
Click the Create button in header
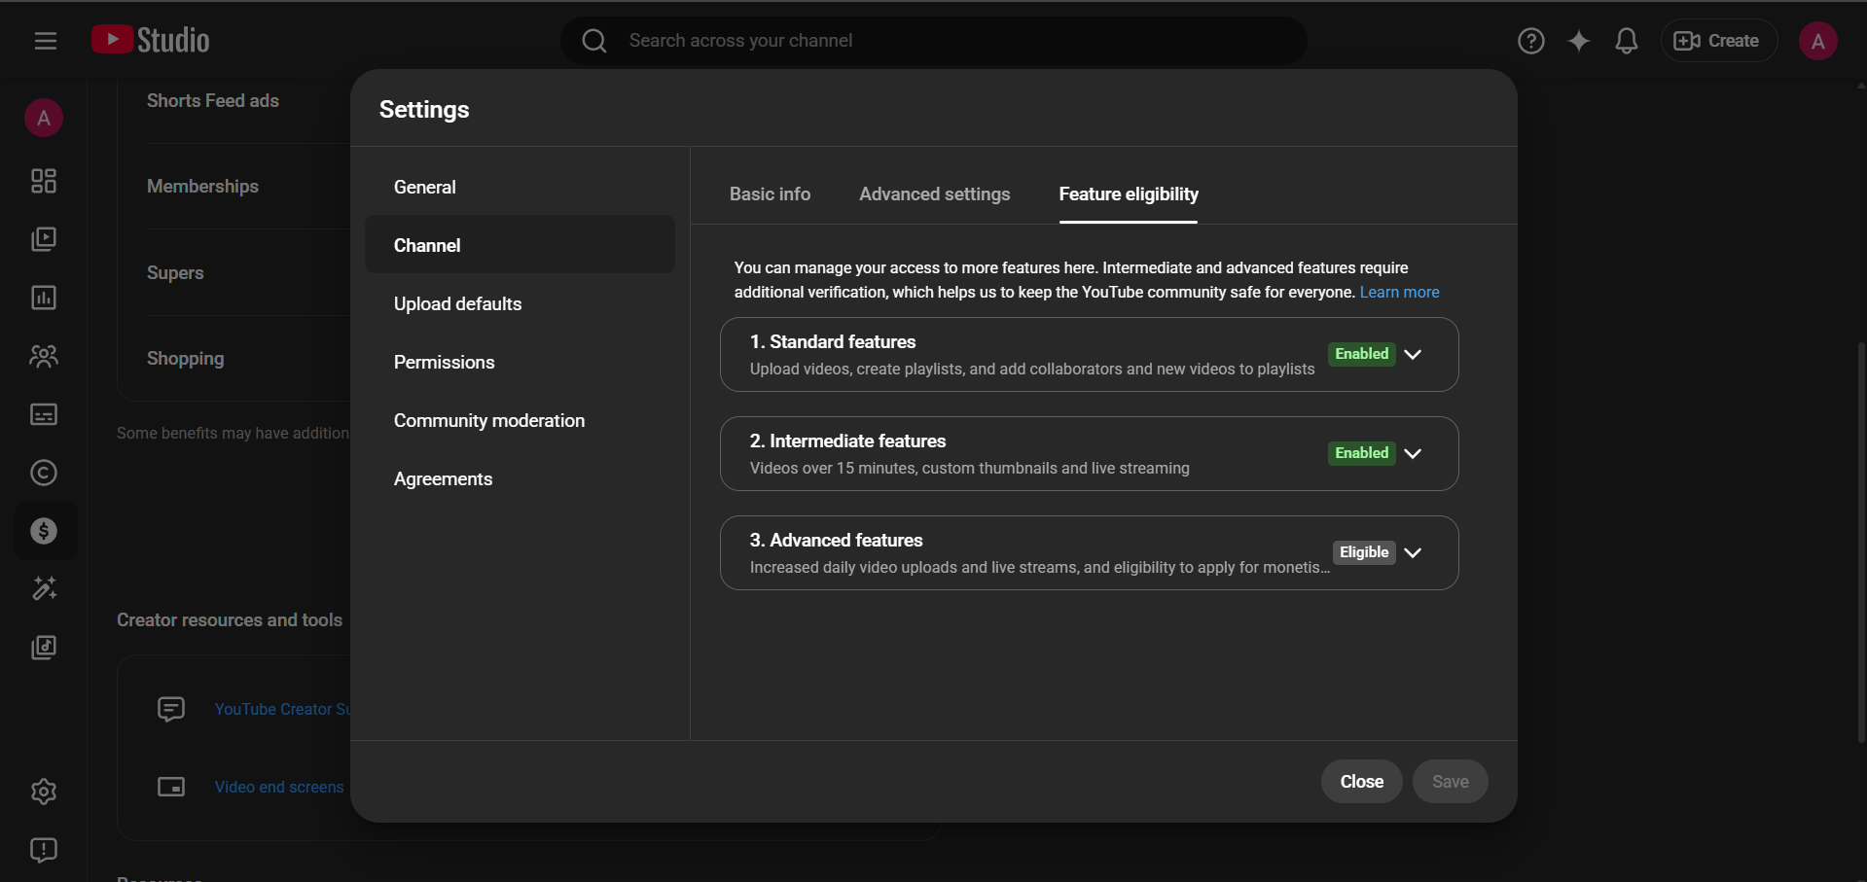click(x=1718, y=41)
